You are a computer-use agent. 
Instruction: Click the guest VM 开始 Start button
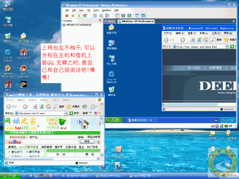(114, 120)
